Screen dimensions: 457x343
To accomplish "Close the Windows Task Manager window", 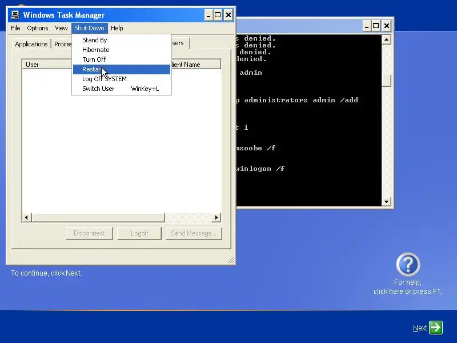I will 228,15.
